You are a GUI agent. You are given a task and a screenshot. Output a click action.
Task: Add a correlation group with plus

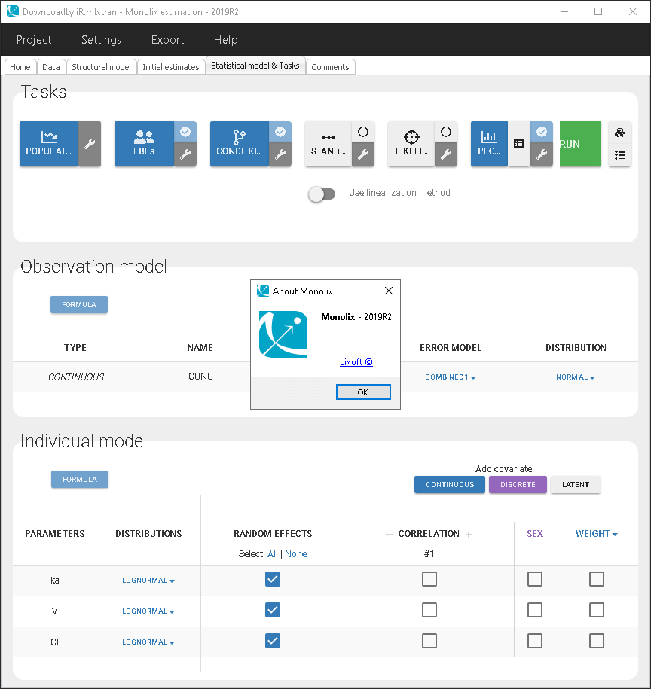click(x=469, y=535)
